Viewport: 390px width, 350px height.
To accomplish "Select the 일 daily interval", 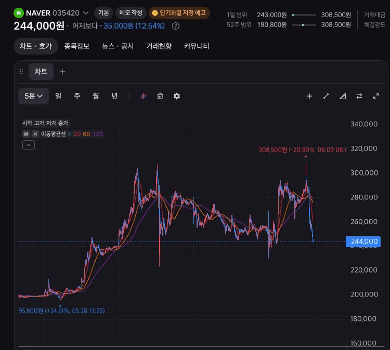I will tap(58, 96).
